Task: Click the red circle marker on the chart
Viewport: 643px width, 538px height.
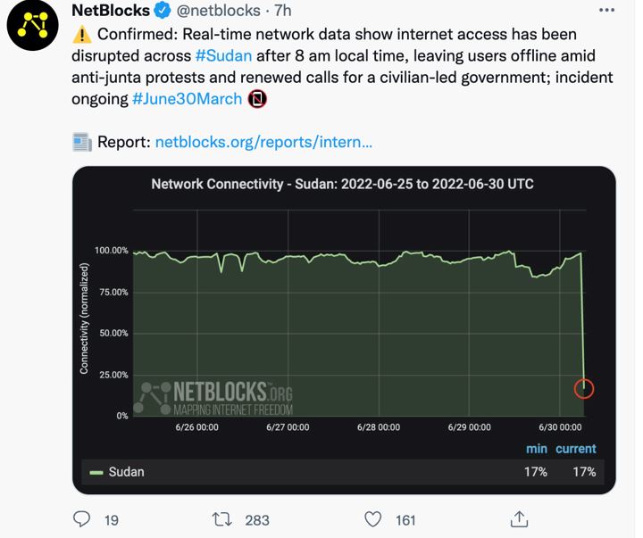Action: (583, 388)
